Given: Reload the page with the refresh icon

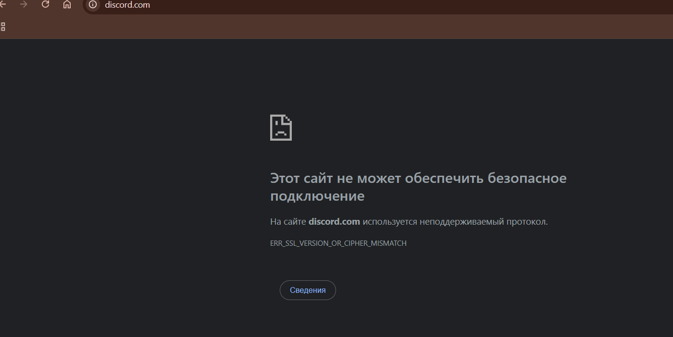Looking at the screenshot, I should [45, 4].
